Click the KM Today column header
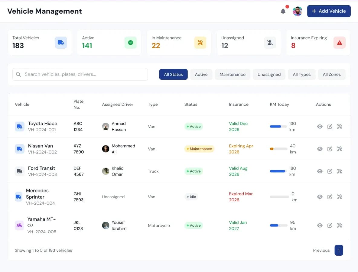Viewport: 358px width, 272px height. (x=279, y=104)
